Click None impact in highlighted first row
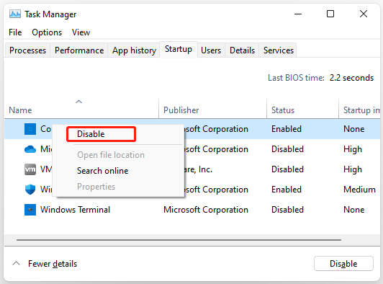Image resolution: width=383 pixels, height=284 pixels. coord(353,129)
